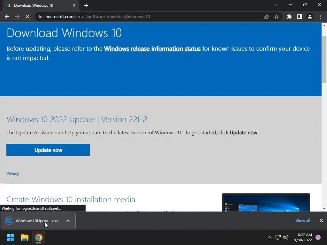Open clock and date 6:27 AM
Viewport: 327px width, 245px height.
302,237
